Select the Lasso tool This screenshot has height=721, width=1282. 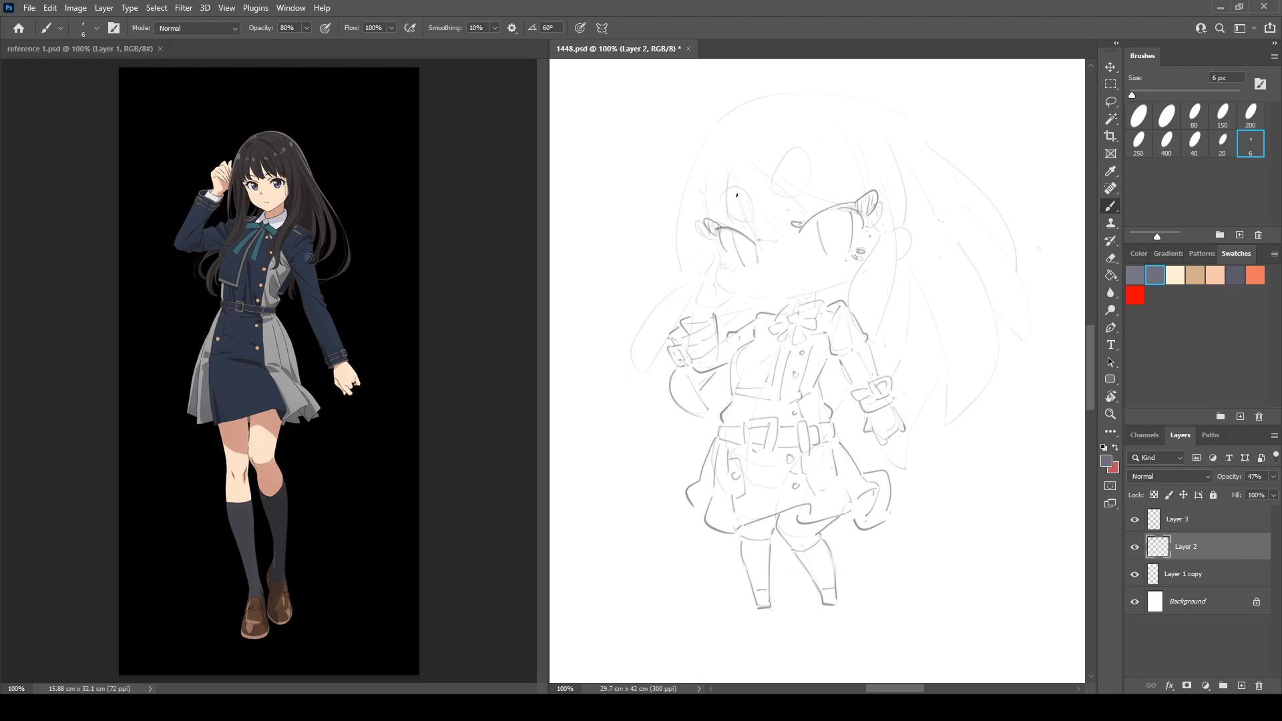click(x=1110, y=101)
